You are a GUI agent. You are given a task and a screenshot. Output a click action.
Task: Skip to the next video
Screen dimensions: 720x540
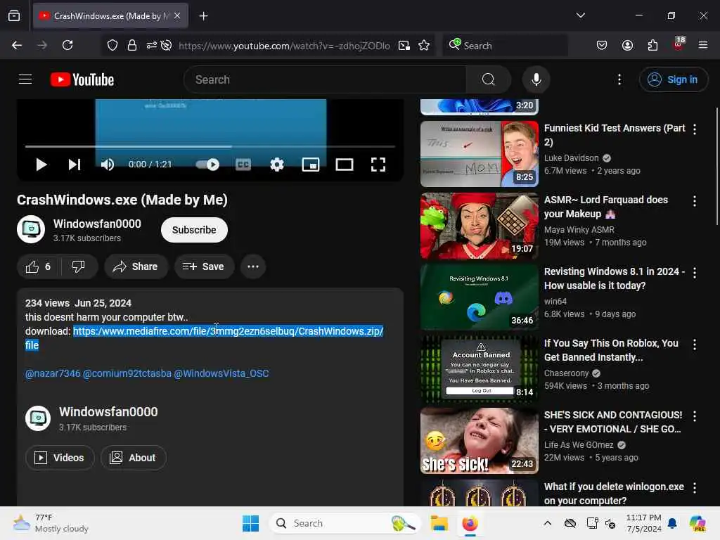click(x=75, y=165)
